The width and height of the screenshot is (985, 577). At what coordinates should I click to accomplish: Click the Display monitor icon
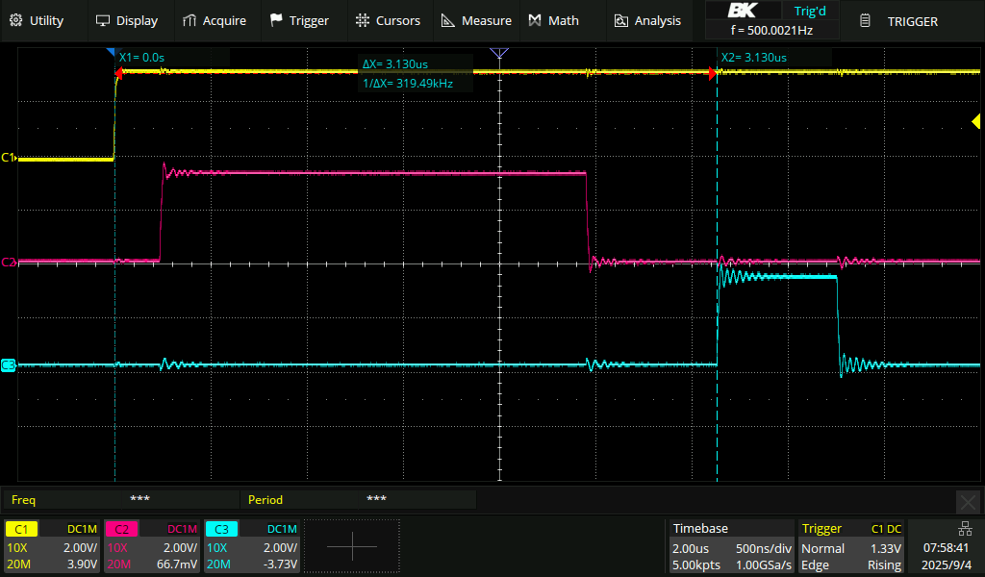[x=102, y=21]
